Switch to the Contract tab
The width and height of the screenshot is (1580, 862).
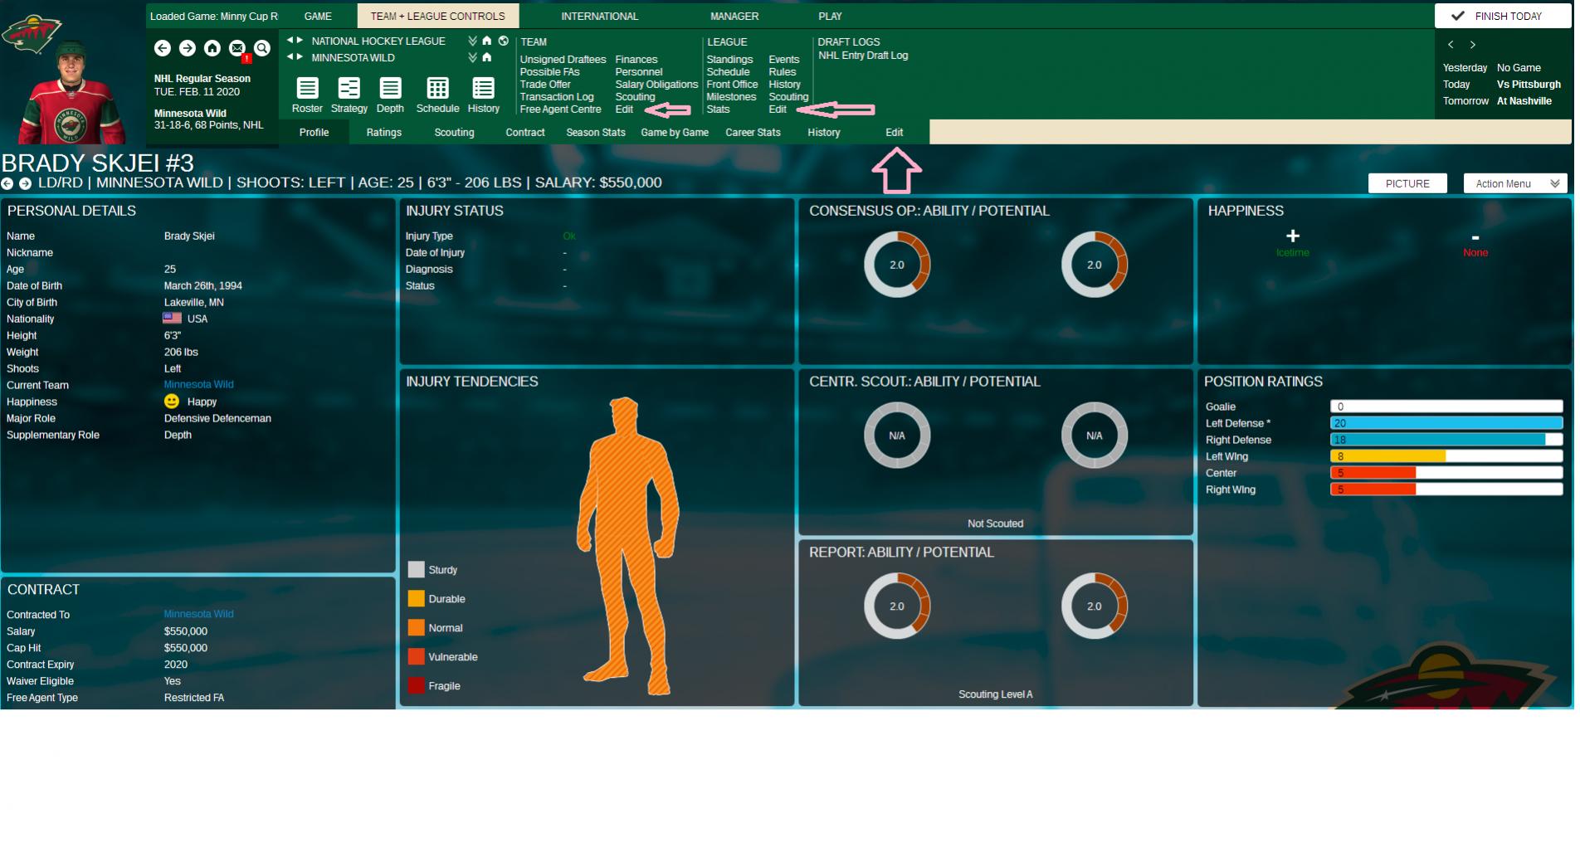(x=525, y=133)
